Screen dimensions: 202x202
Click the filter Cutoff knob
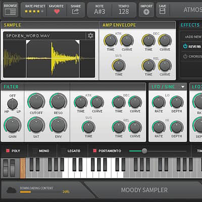36,102
